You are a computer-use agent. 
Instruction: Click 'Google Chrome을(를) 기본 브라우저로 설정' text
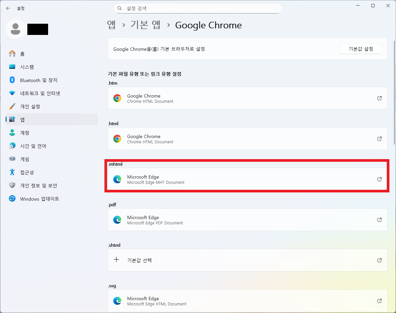point(159,49)
